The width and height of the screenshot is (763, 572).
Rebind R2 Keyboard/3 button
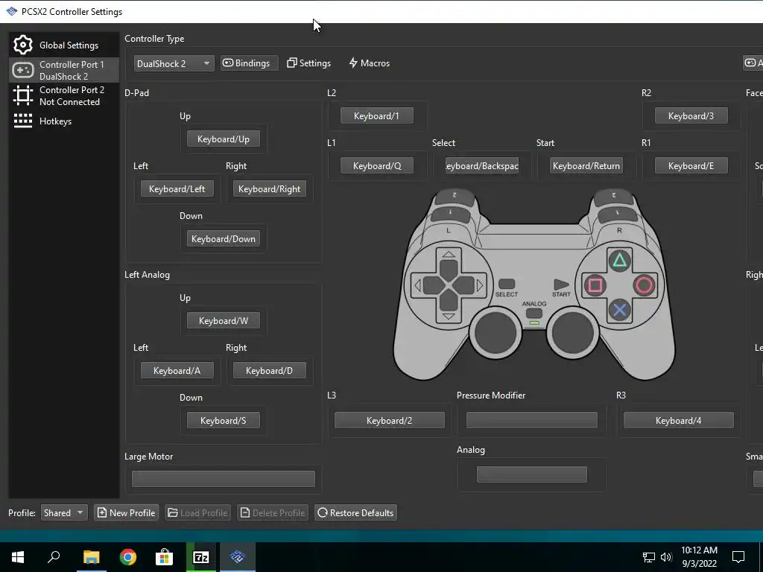pyautogui.click(x=691, y=115)
